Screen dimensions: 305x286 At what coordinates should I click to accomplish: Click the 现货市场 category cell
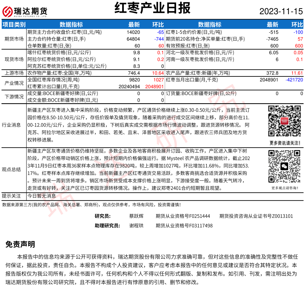point(14,59)
